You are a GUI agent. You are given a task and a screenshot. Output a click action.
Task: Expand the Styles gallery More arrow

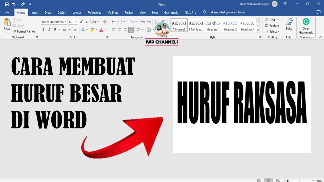[x=258, y=30]
